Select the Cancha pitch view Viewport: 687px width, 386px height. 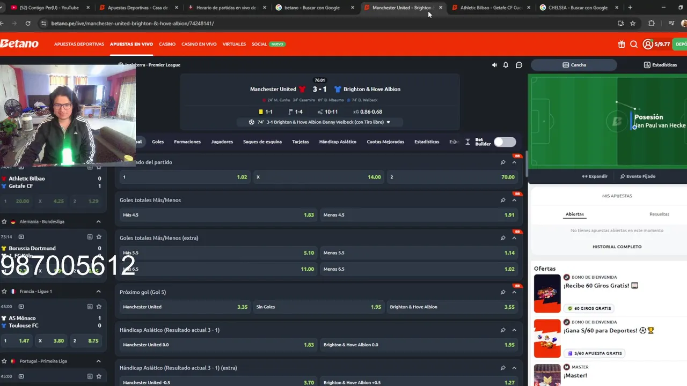(x=574, y=65)
